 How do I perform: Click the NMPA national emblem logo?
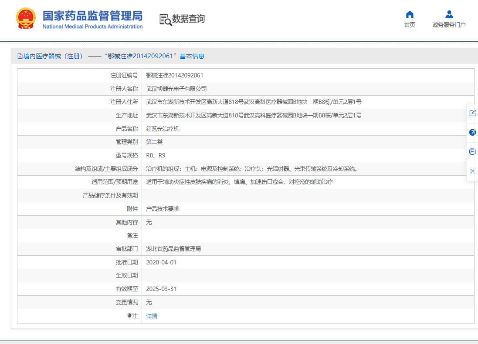(26, 19)
